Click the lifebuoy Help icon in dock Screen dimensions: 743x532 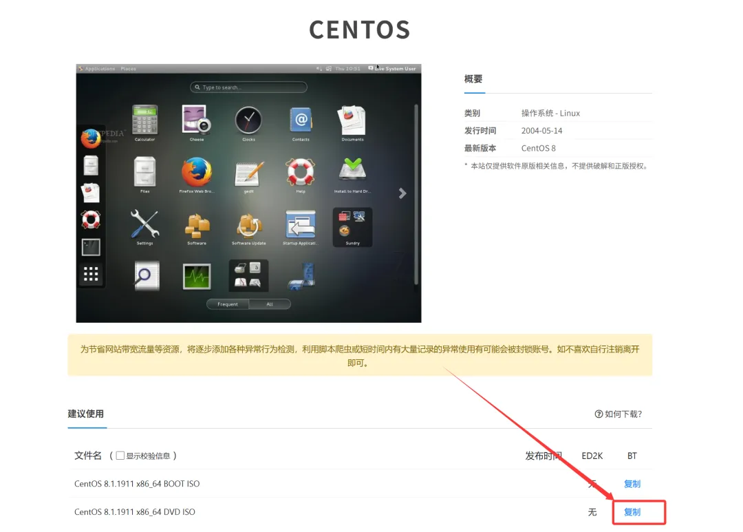(x=91, y=220)
